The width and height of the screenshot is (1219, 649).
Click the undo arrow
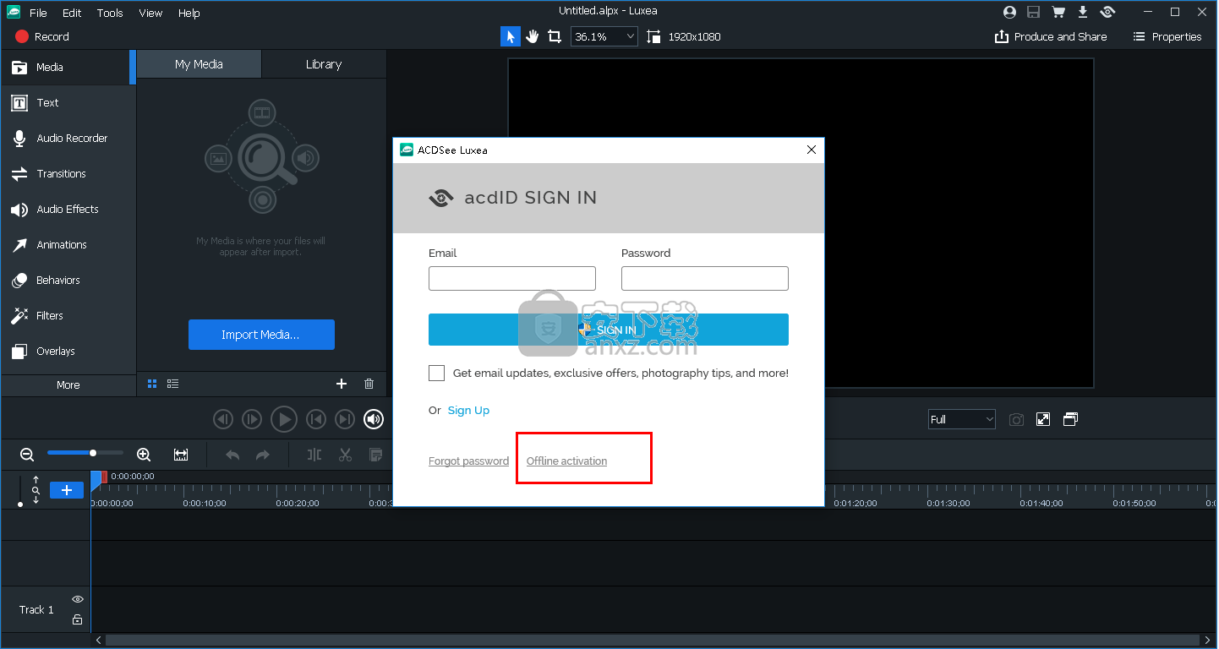pos(232,455)
